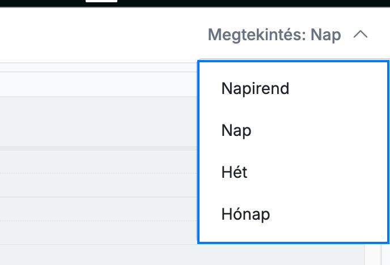Click the upper half of second hour slot
This screenshot has width=390, height=265.
coord(99,162)
